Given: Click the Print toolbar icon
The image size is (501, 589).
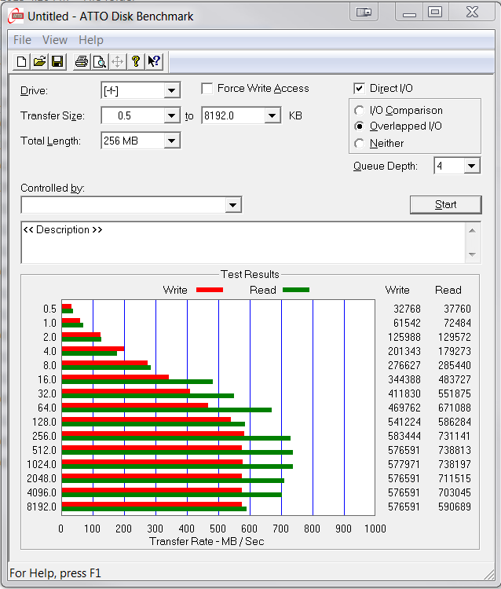Looking at the screenshot, I should (x=81, y=61).
